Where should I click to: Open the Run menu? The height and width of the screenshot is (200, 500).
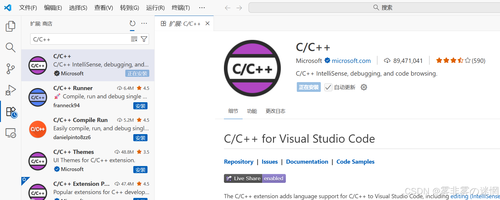click(156, 8)
